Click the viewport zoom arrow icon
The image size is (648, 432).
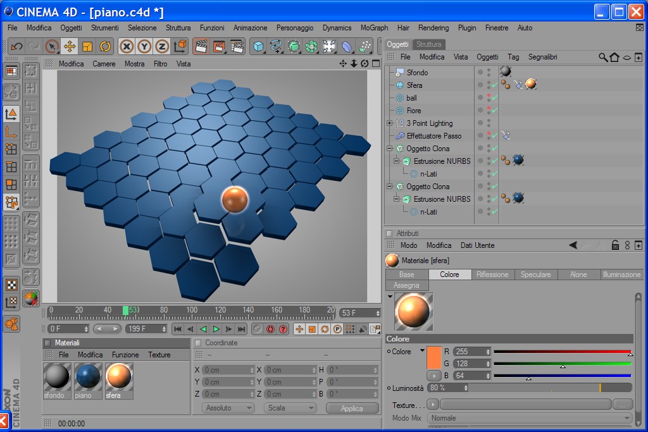354,64
